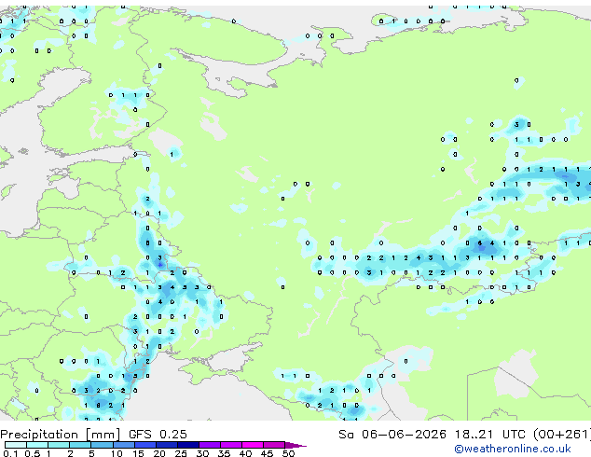This screenshot has height=457, width=591.
Task: Pick the 40–45 mm legend swatch
Action: tap(253, 445)
